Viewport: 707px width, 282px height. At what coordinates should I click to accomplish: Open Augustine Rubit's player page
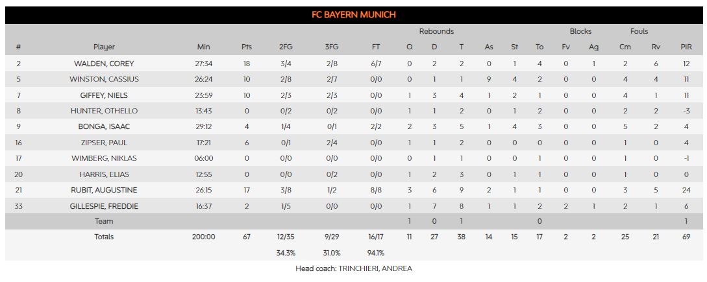104,191
